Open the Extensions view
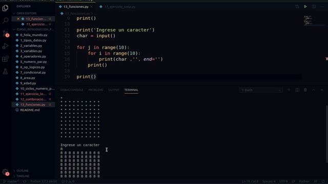Image resolution: width=328 pixels, height=184 pixels. pos(5,59)
